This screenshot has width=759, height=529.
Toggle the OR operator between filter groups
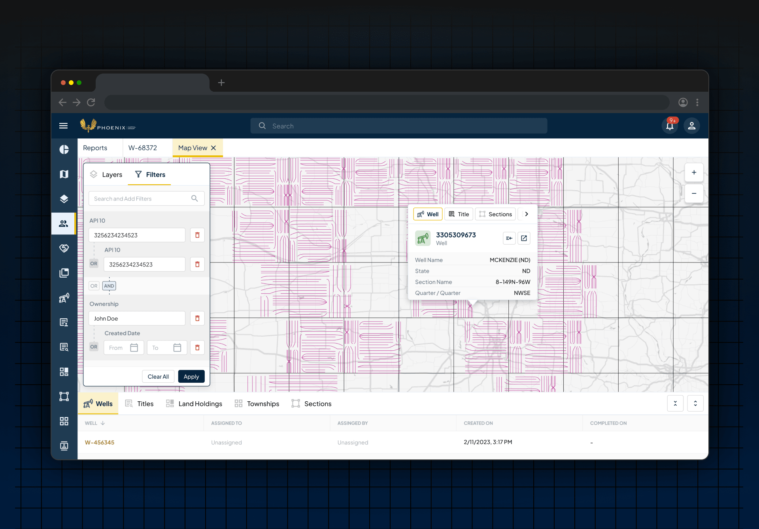coord(94,286)
